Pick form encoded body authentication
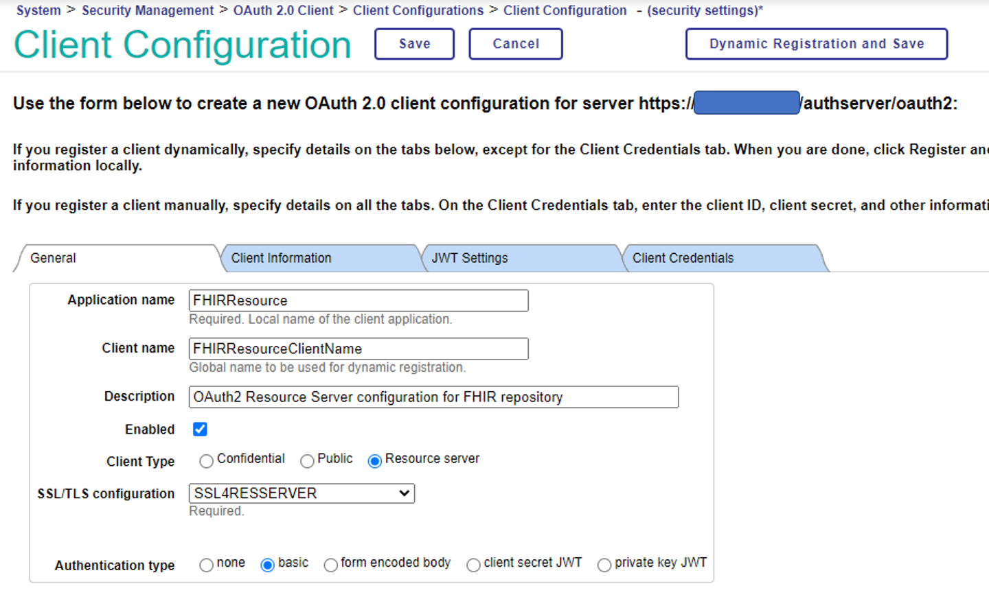 coord(330,565)
